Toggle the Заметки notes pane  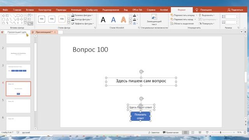pyautogui.click(x=154, y=132)
